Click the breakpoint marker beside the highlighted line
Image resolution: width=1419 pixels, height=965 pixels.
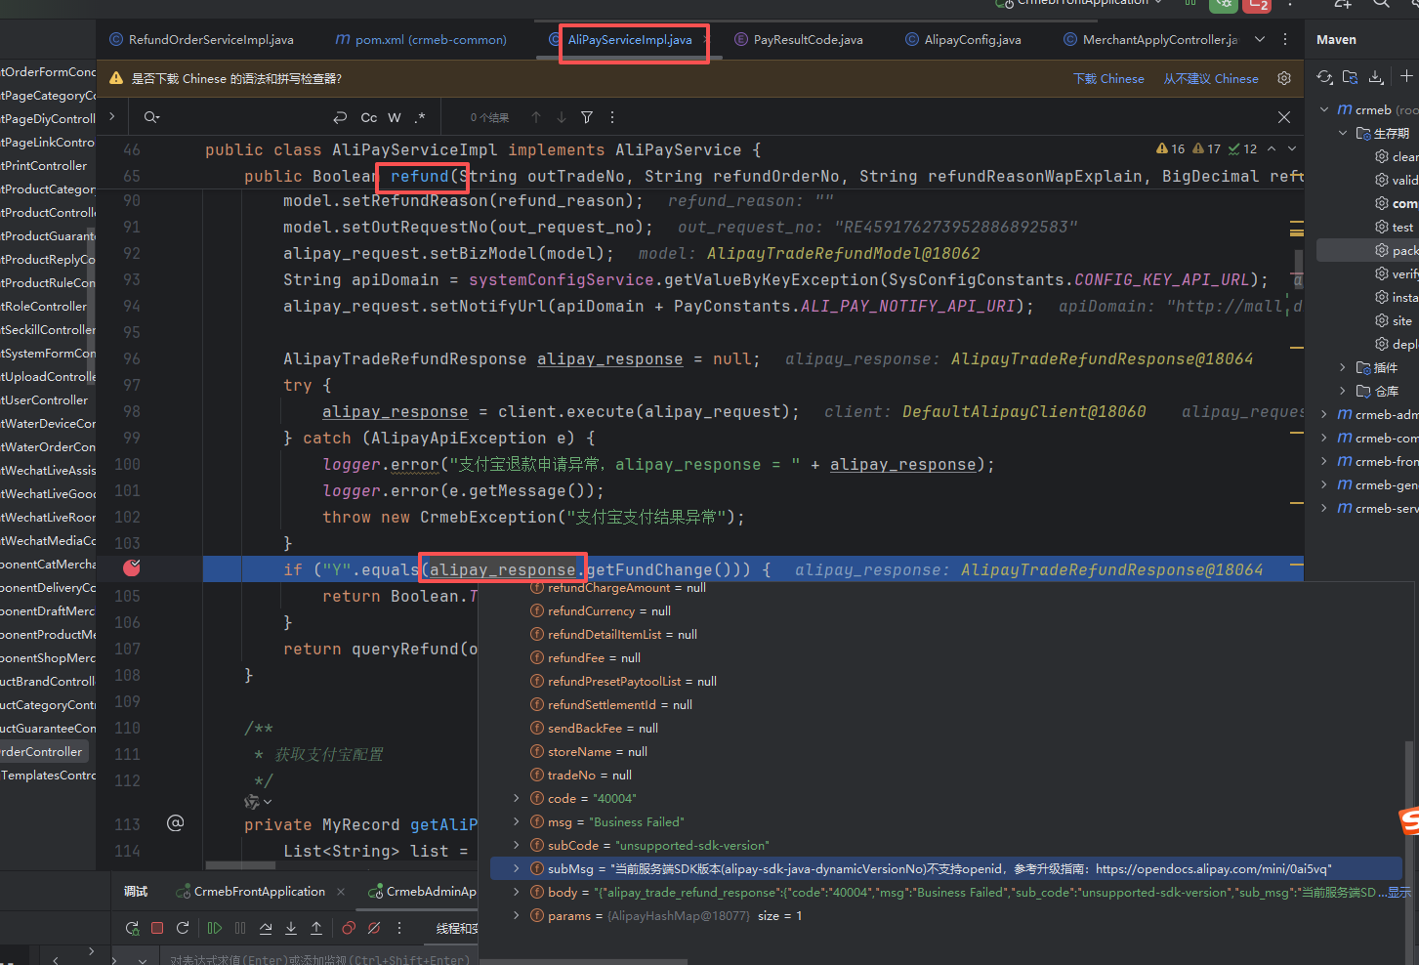(x=132, y=567)
